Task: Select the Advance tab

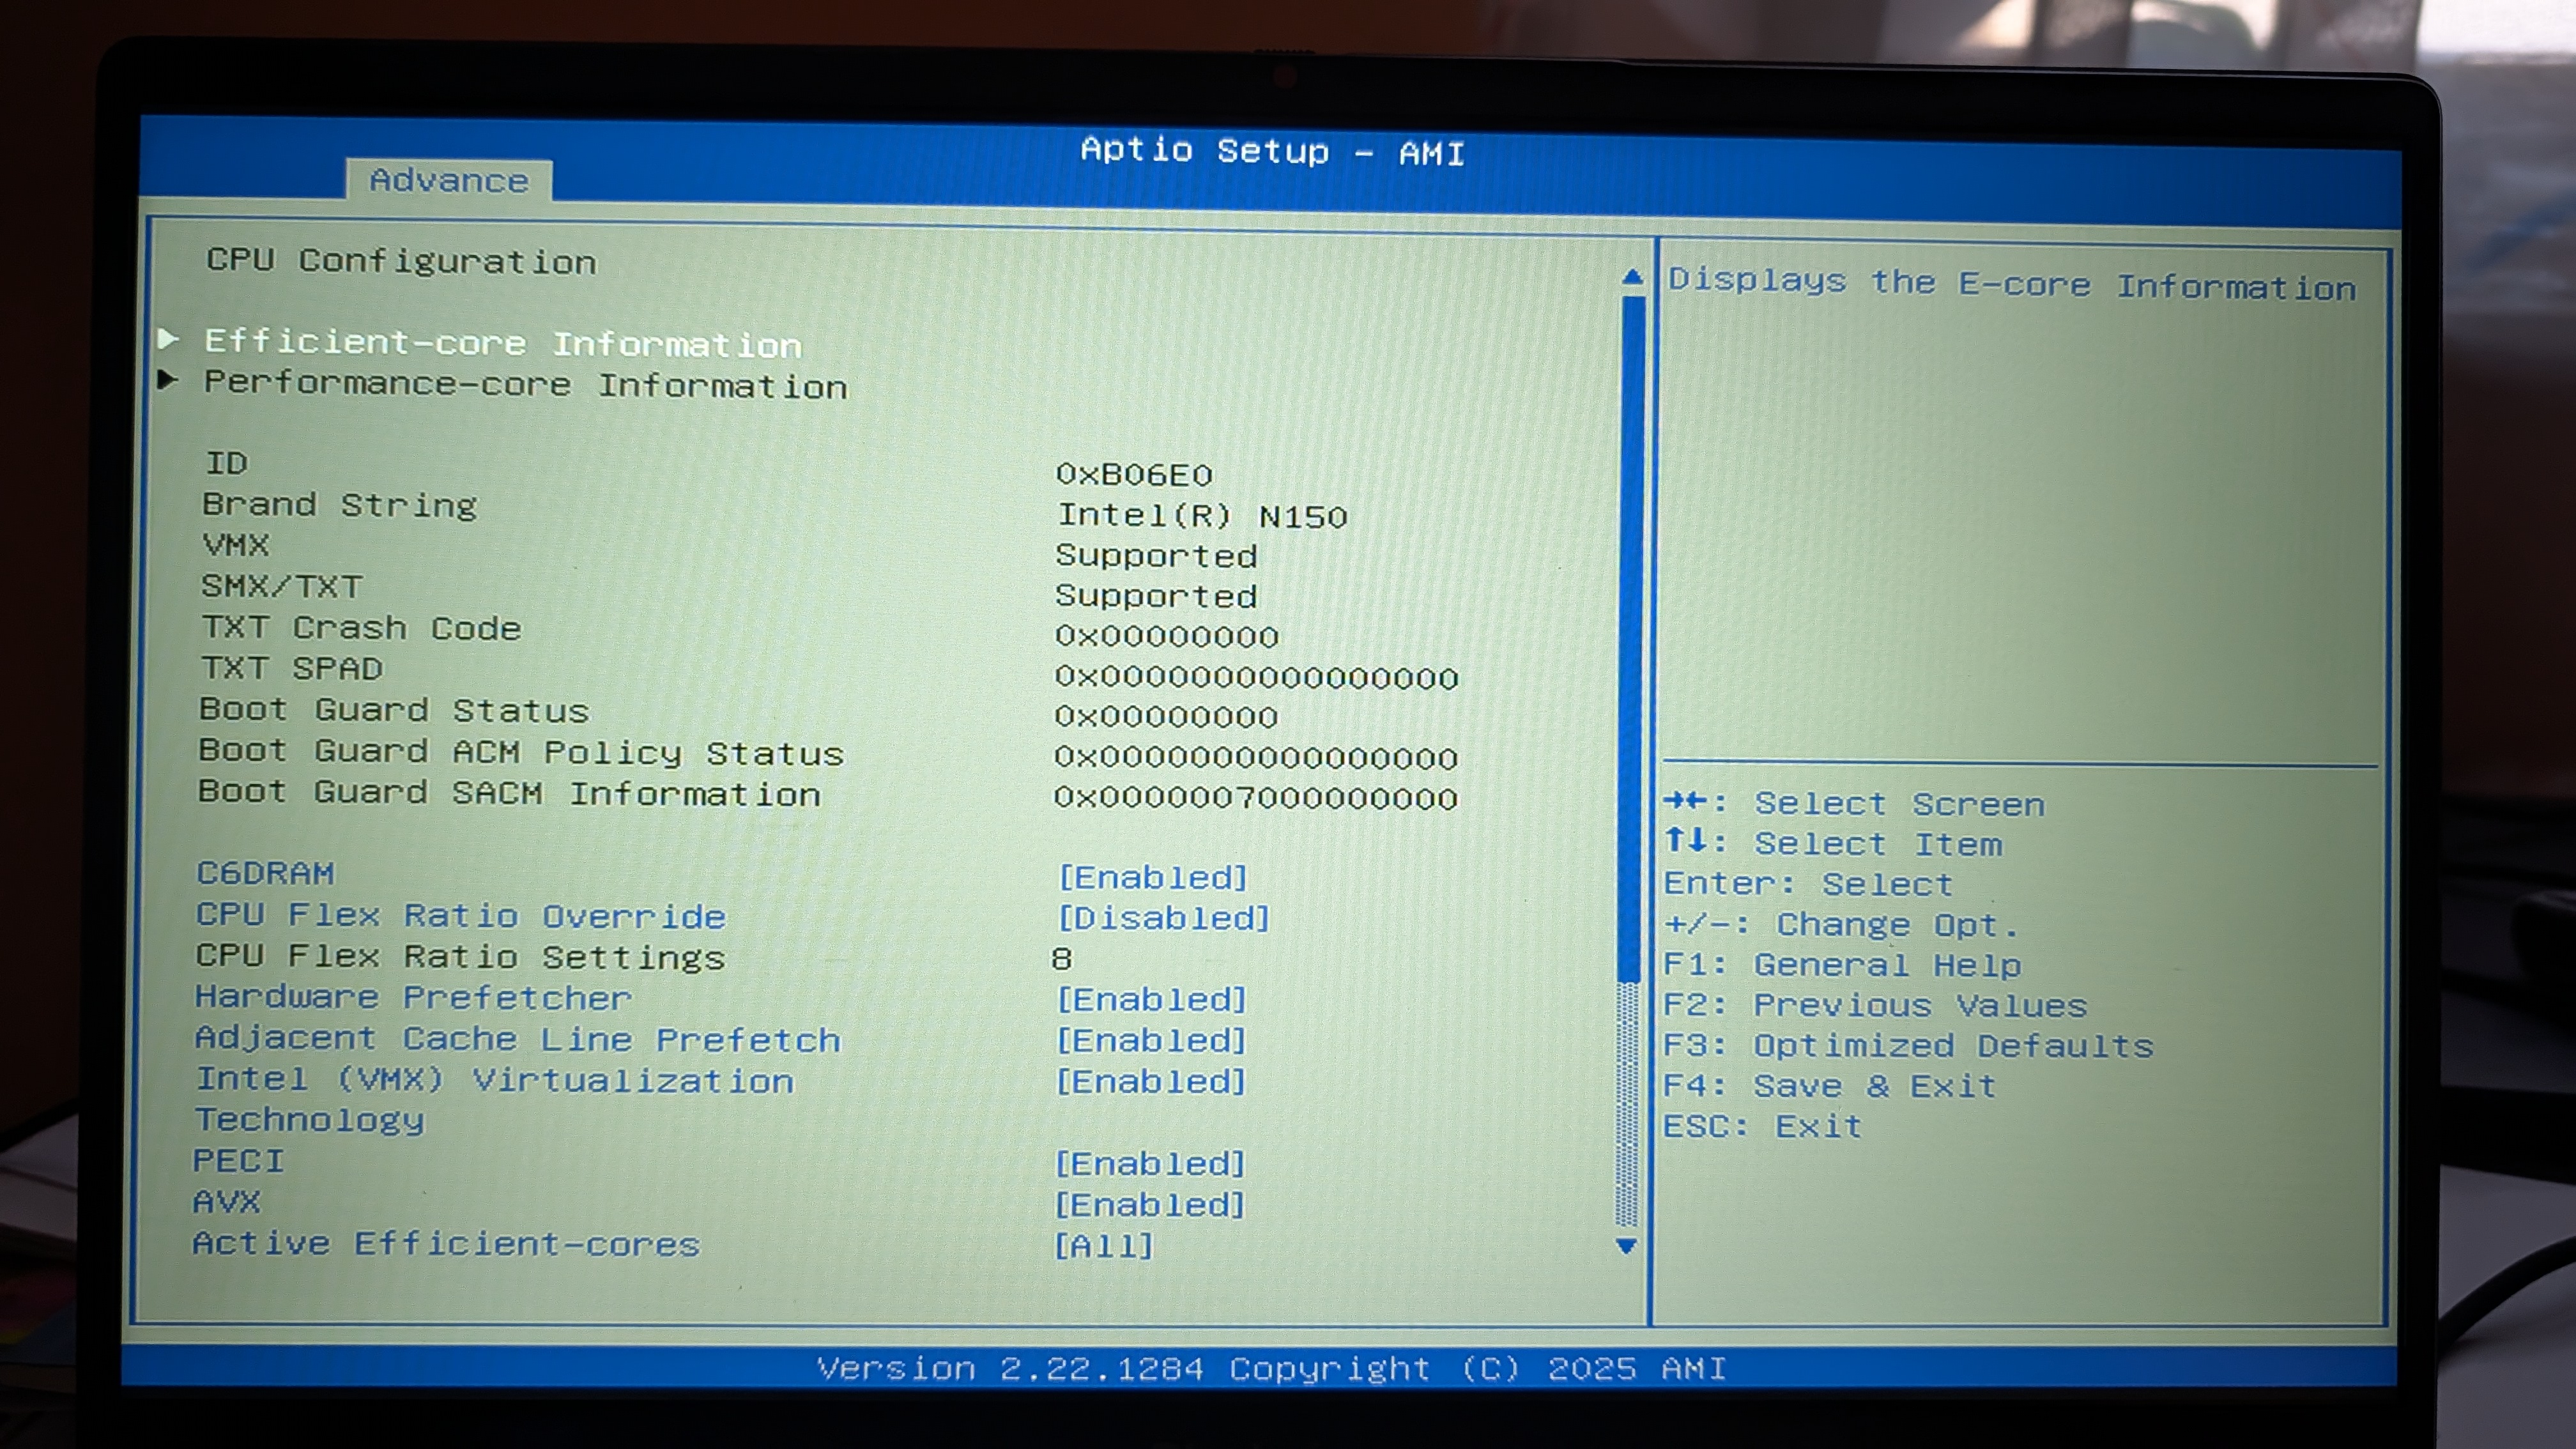Action: pos(448,181)
